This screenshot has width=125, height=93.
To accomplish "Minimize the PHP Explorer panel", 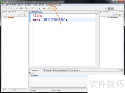I will tap(24, 11).
